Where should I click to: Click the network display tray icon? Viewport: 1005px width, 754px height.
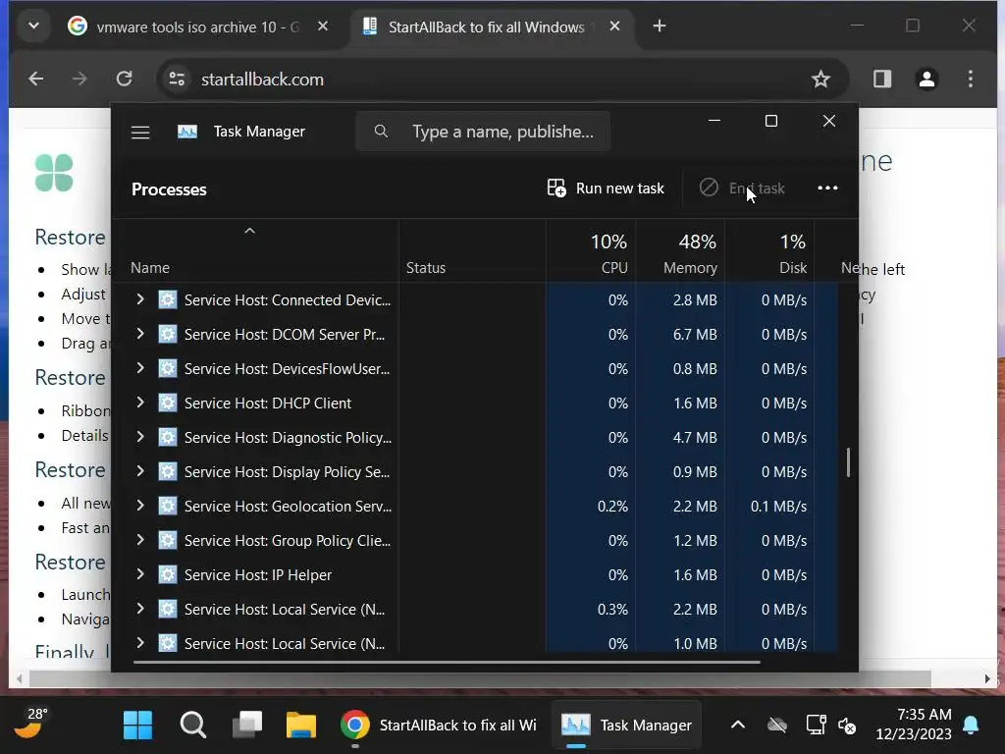coord(816,726)
